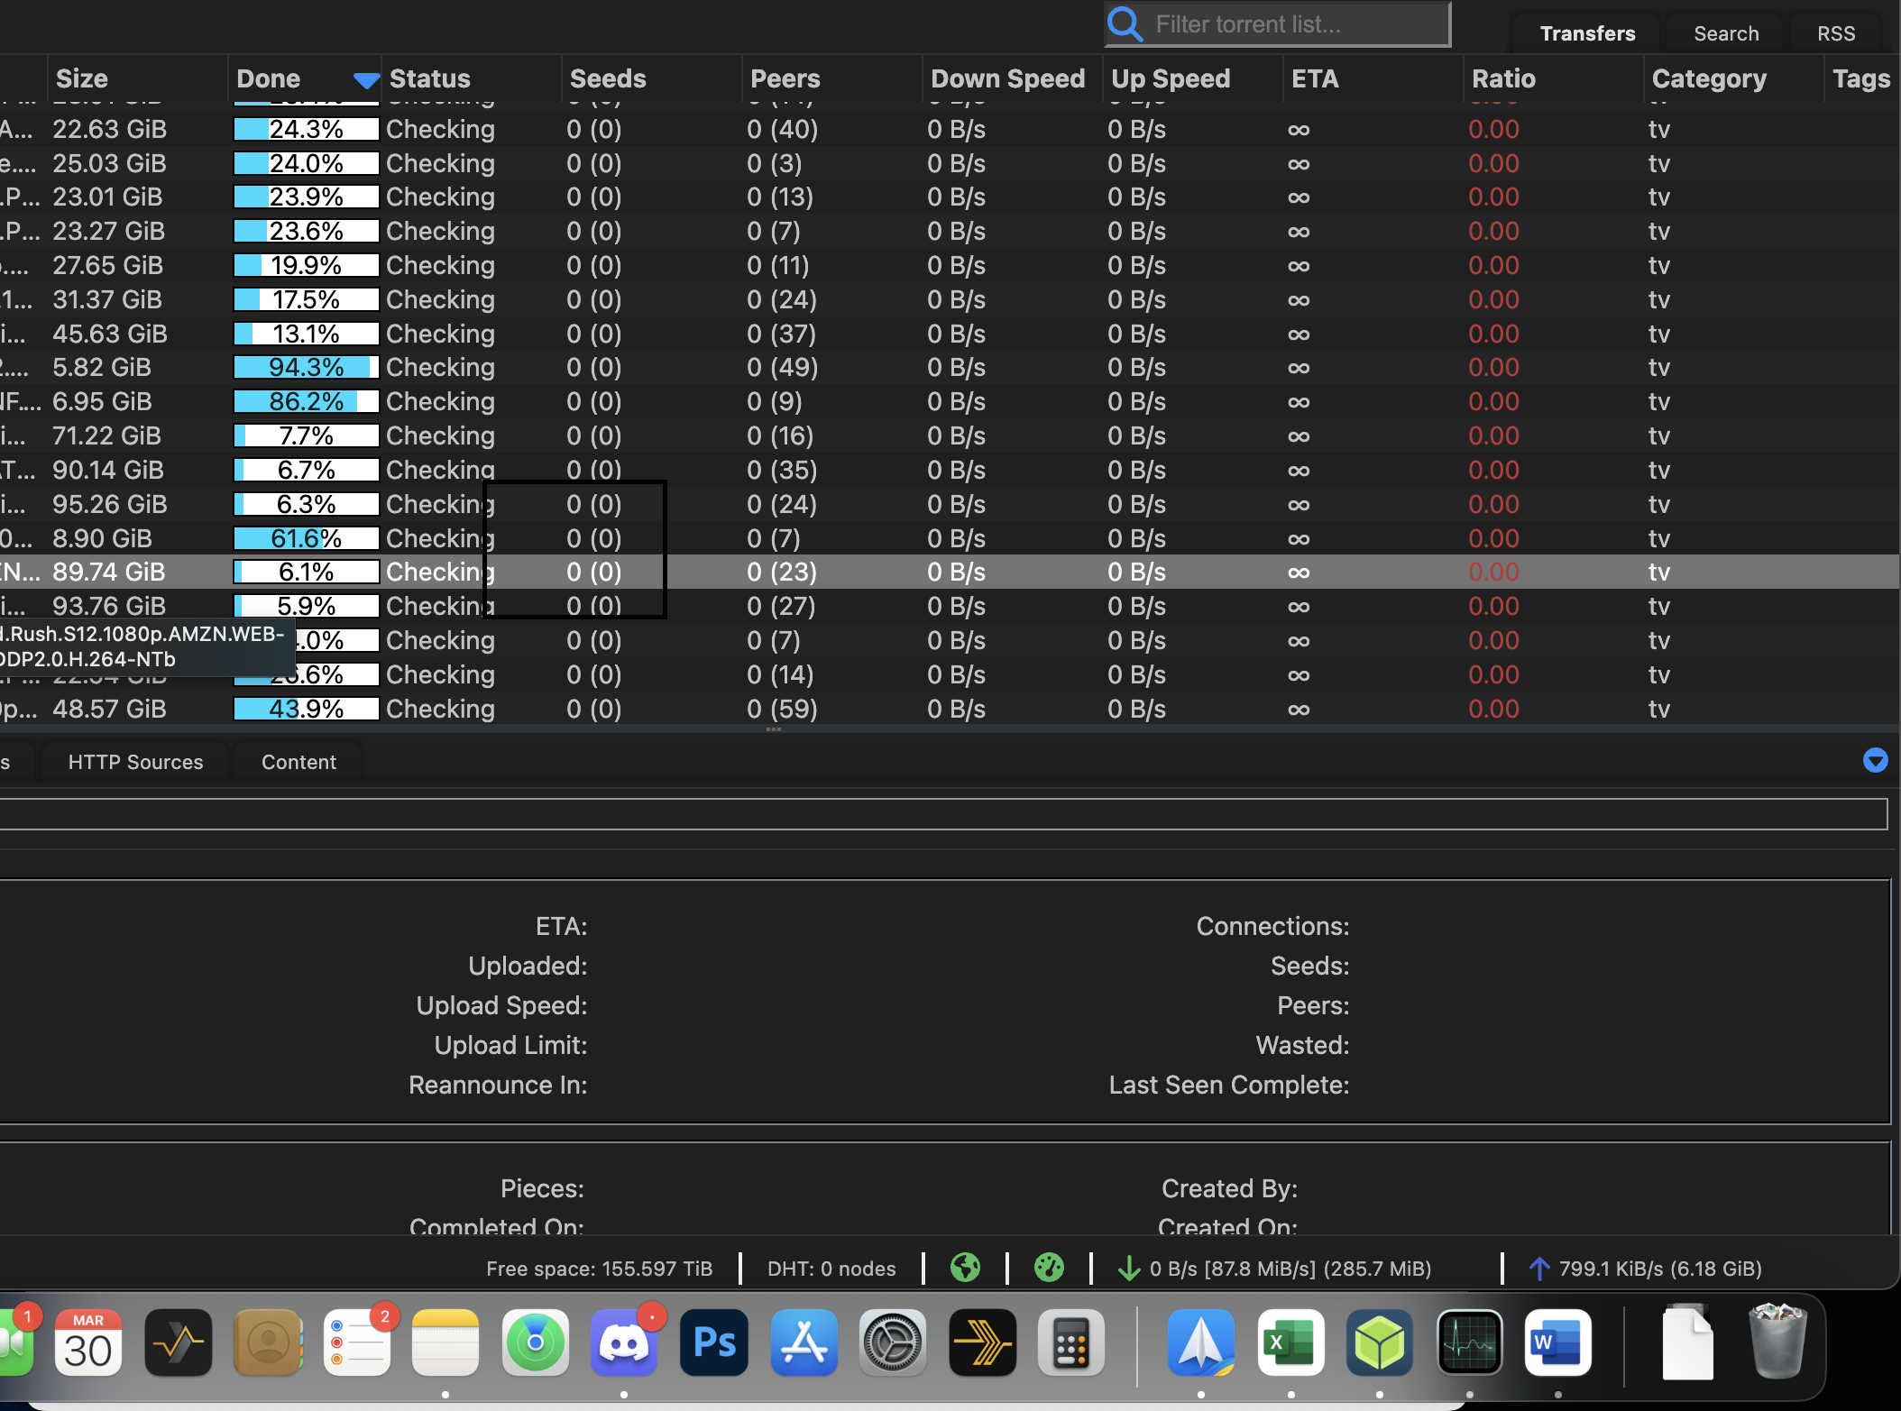Image resolution: width=1901 pixels, height=1411 pixels.
Task: Sort by the Done column header
Action: point(269,78)
